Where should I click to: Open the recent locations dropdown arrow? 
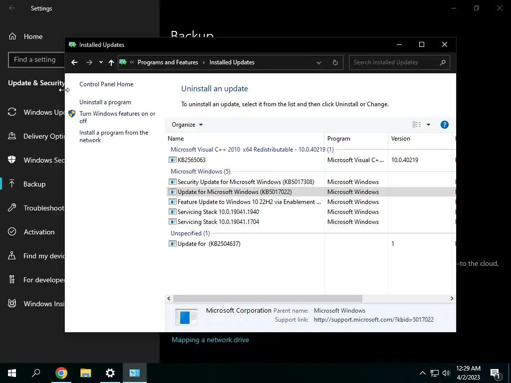(x=101, y=62)
